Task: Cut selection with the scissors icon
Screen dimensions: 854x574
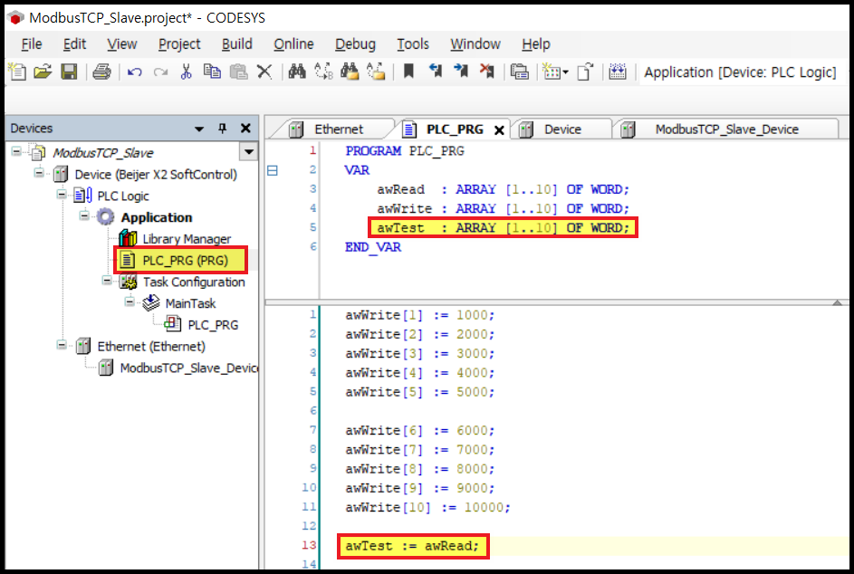Action: click(x=187, y=72)
